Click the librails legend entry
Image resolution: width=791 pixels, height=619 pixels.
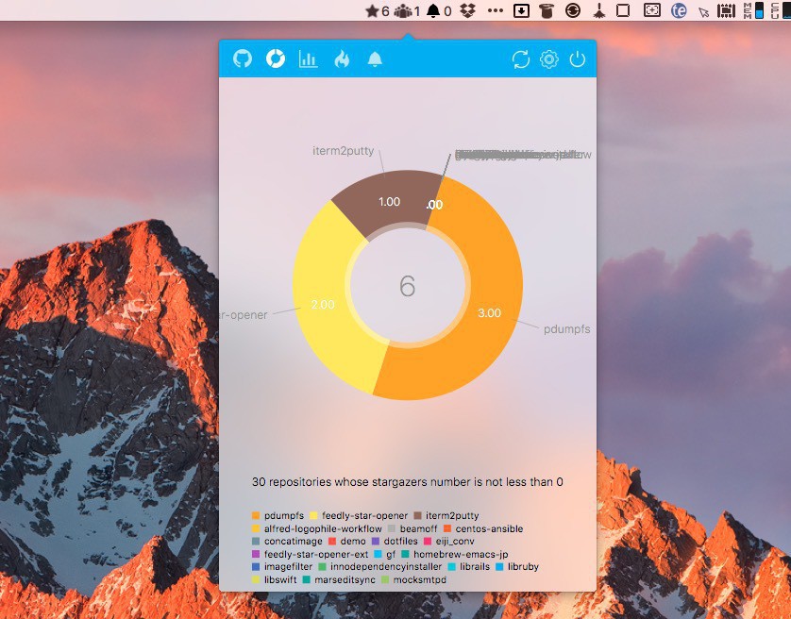(x=468, y=566)
